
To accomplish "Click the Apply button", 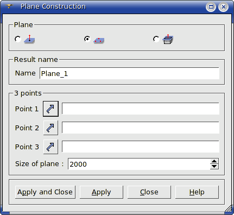I will [102, 192].
